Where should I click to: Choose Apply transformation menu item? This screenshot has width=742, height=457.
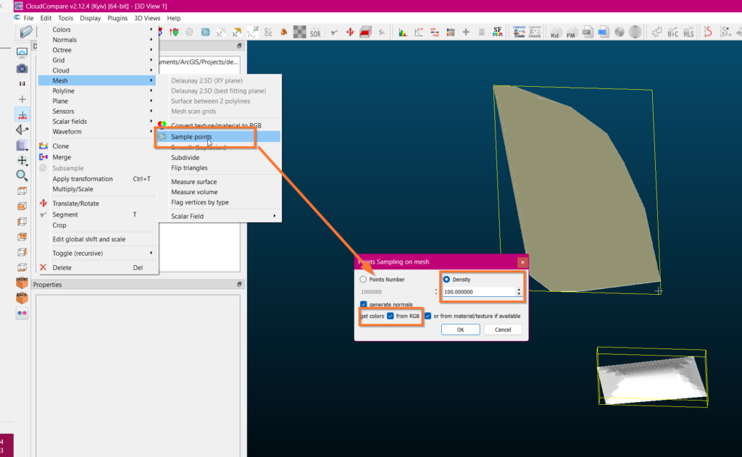98,179
